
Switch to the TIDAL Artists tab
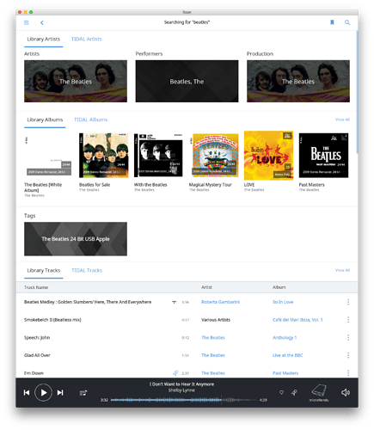click(x=86, y=39)
